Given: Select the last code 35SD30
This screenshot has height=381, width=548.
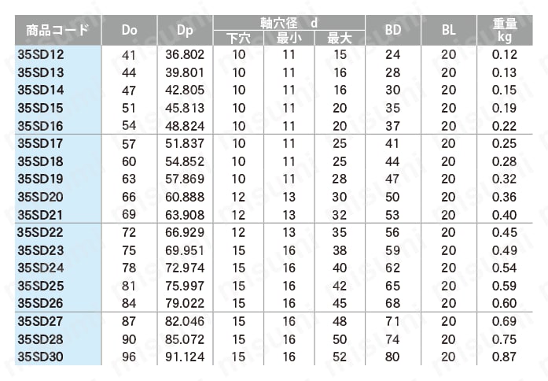Looking at the screenshot, I should [41, 357].
